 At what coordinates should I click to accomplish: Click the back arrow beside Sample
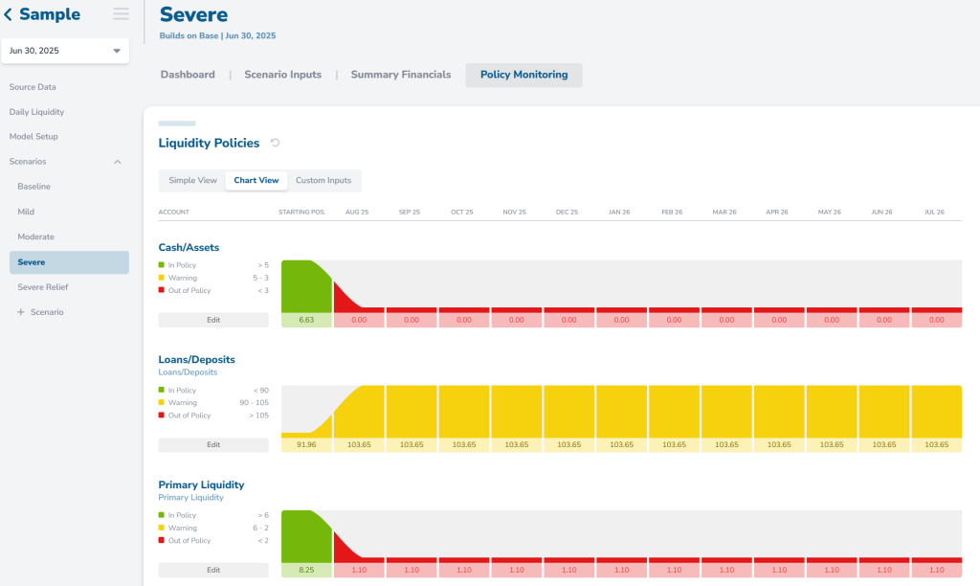tap(8, 14)
